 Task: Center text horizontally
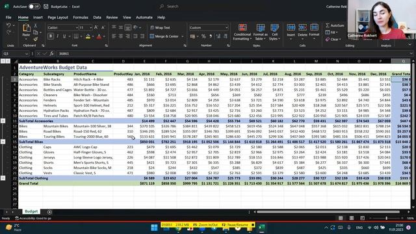pos(121,36)
